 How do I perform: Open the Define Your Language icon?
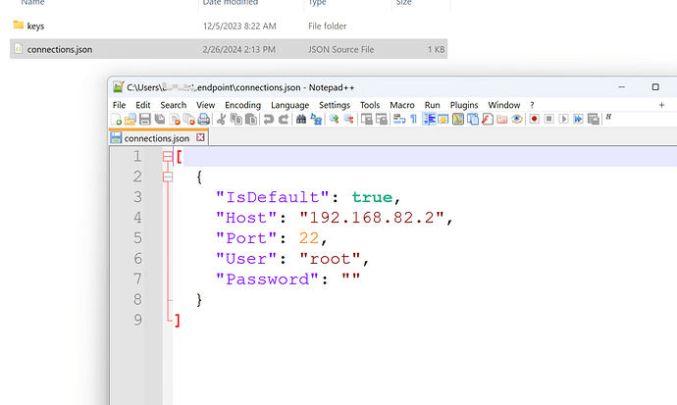pyautogui.click(x=443, y=119)
